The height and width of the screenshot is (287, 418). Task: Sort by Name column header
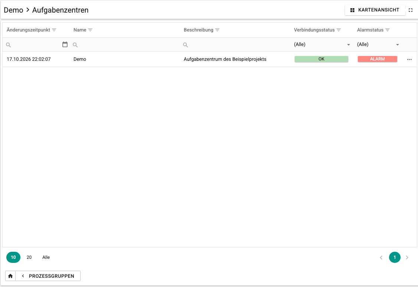[80, 30]
